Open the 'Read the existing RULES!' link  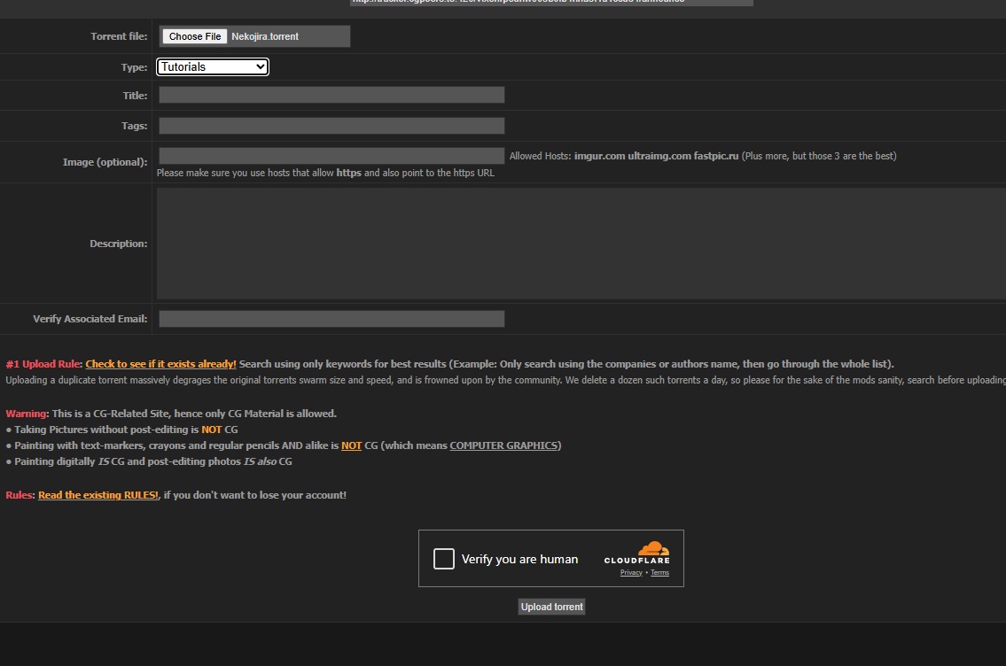(x=98, y=495)
